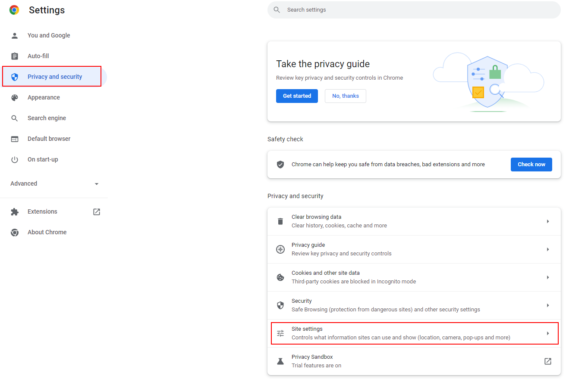Click the Clear browsing data trash icon
This screenshot has width=566, height=379.
(280, 221)
